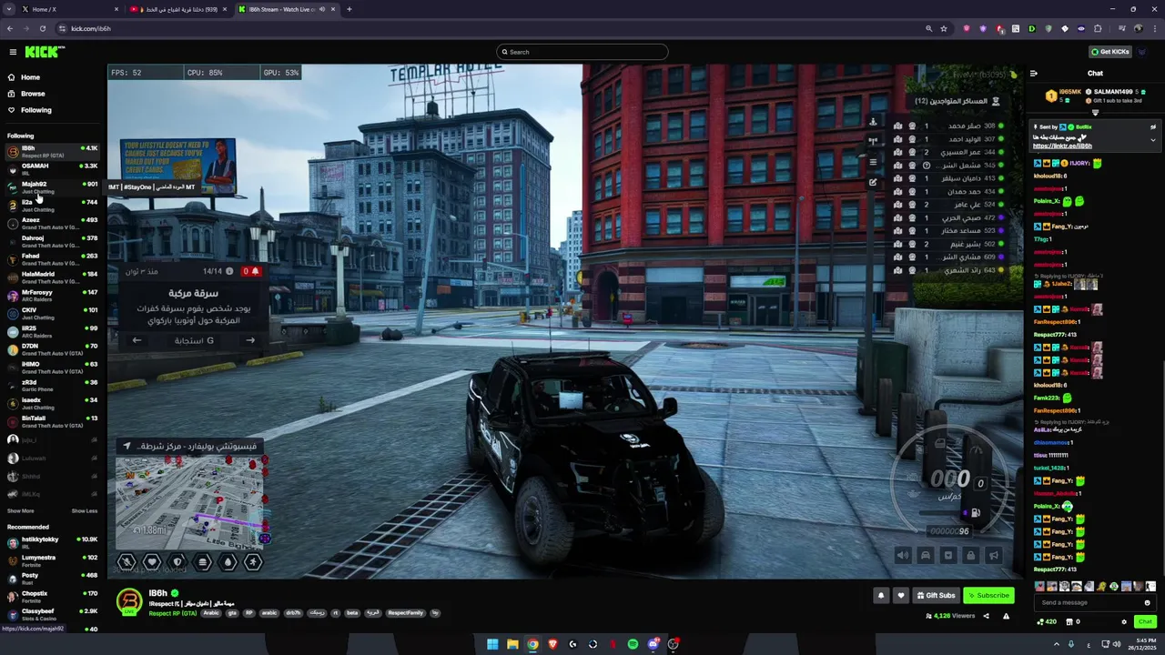
Task: Open Azeez channel in Following list
Action: coord(53,223)
